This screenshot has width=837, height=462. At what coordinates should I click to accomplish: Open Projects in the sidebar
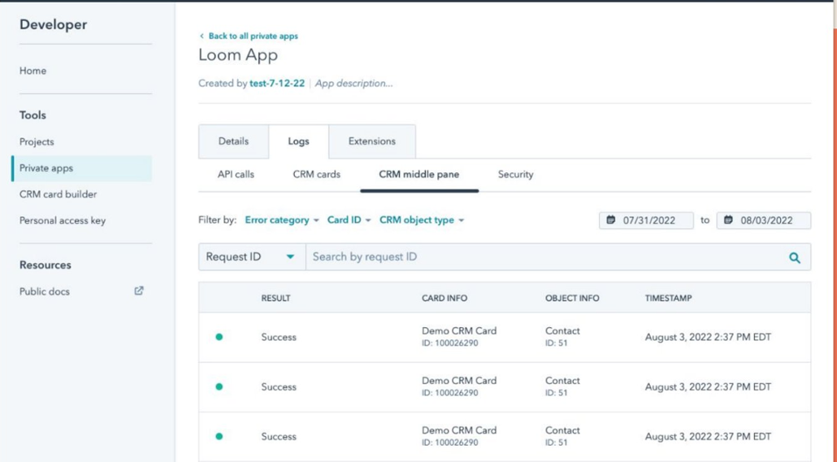(37, 142)
